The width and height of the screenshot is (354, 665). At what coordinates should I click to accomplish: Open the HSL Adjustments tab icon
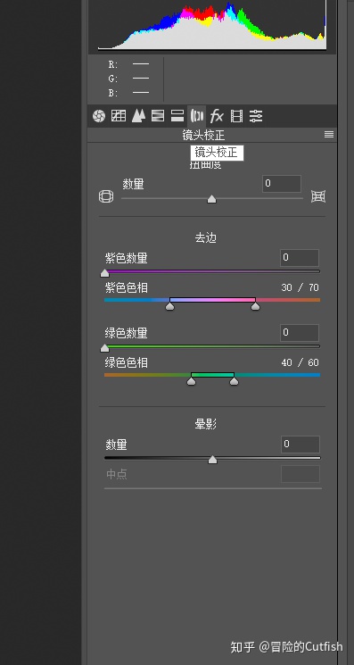pos(158,116)
